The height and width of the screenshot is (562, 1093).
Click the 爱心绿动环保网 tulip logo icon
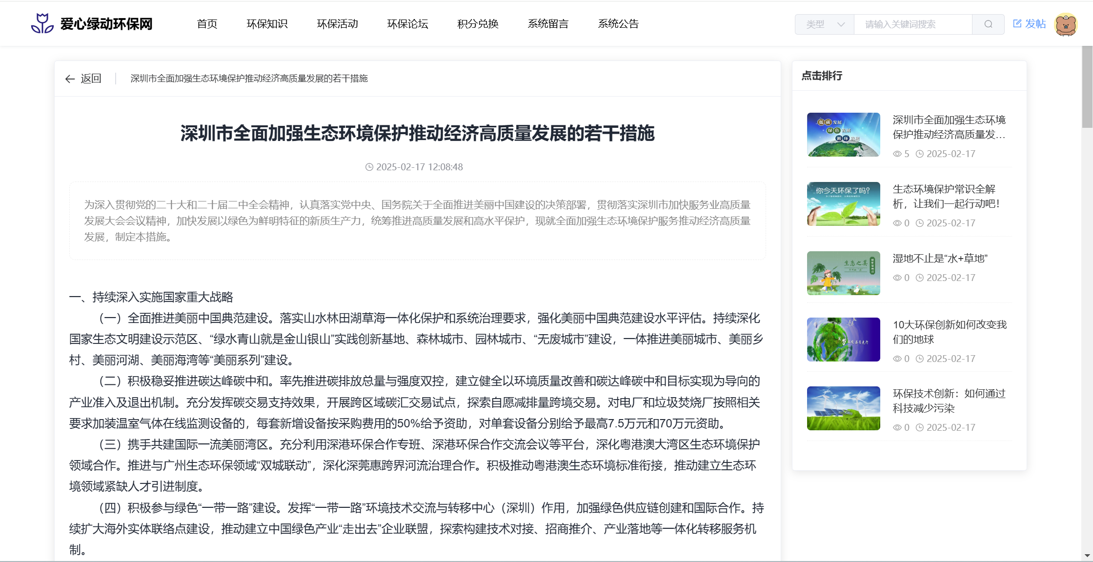pos(42,23)
